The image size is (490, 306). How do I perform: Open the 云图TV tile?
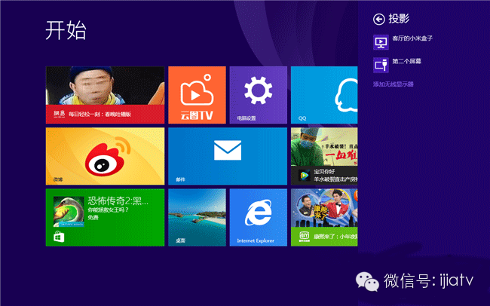(197, 95)
